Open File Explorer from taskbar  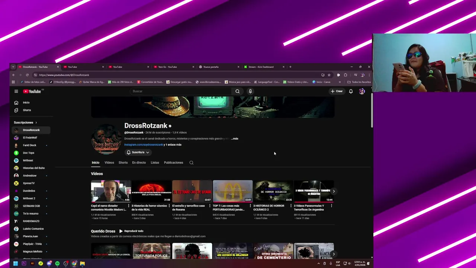(83, 264)
